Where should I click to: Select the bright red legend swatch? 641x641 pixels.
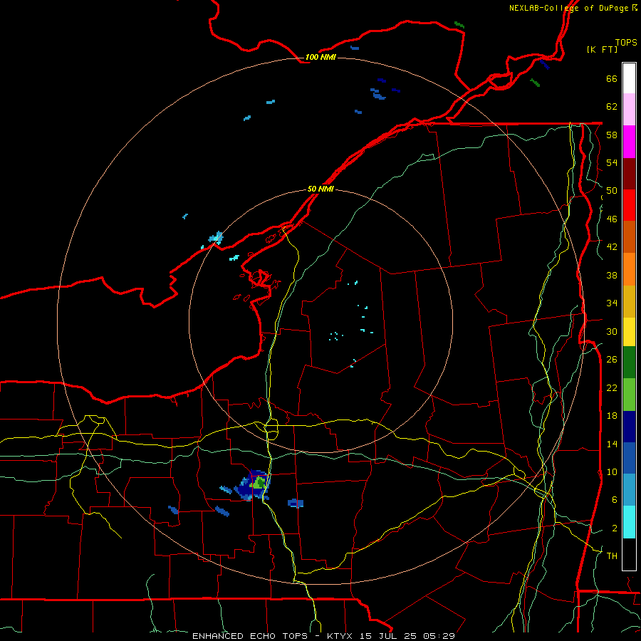tap(629, 205)
